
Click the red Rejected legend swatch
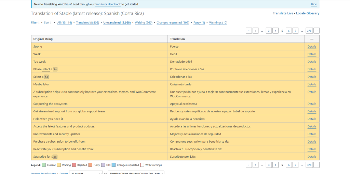click(74, 165)
